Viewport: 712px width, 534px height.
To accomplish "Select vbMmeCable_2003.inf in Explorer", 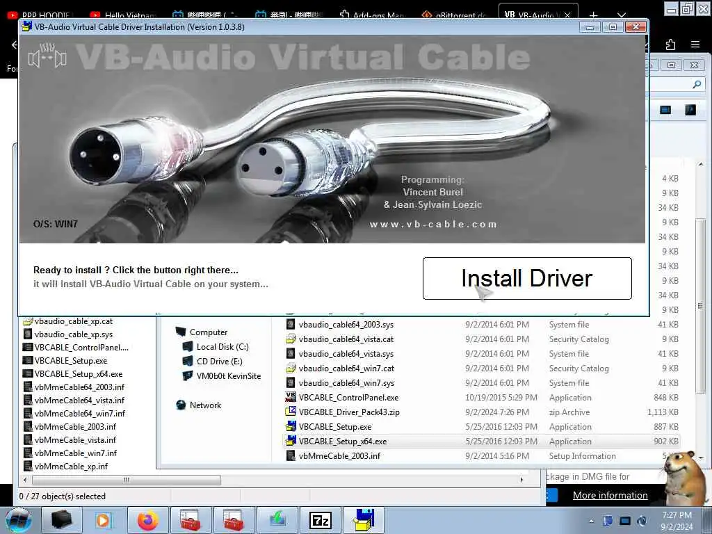I will [339, 455].
